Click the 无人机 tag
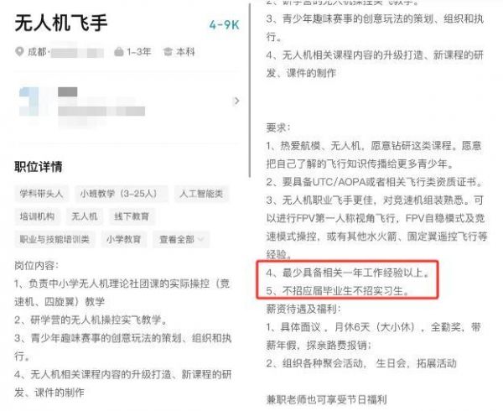 click(x=85, y=216)
